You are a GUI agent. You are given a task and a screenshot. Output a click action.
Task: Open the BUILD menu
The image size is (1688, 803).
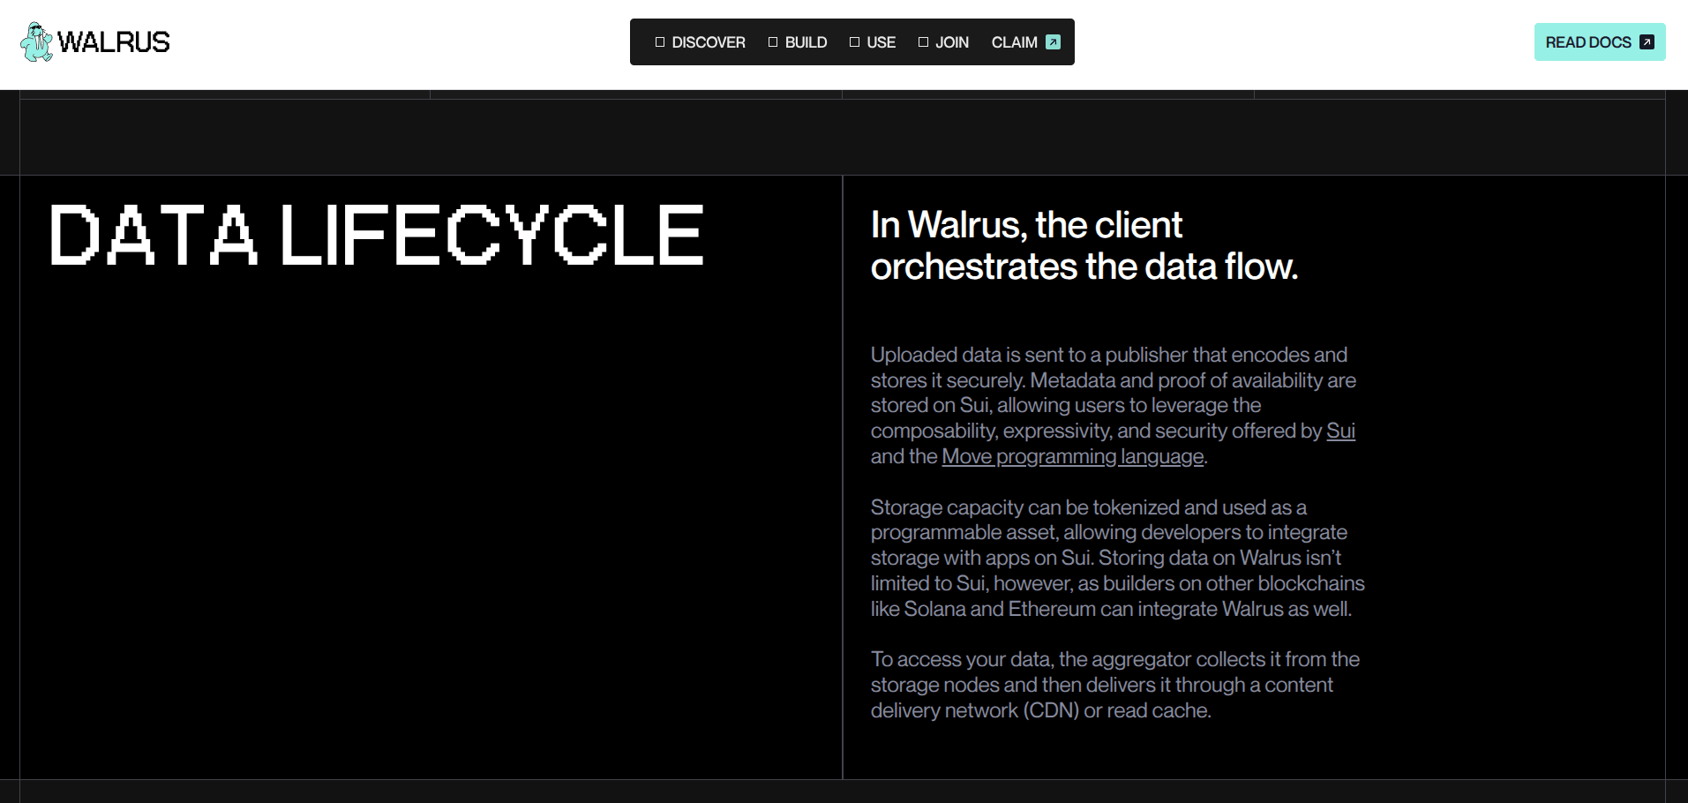coord(806,42)
